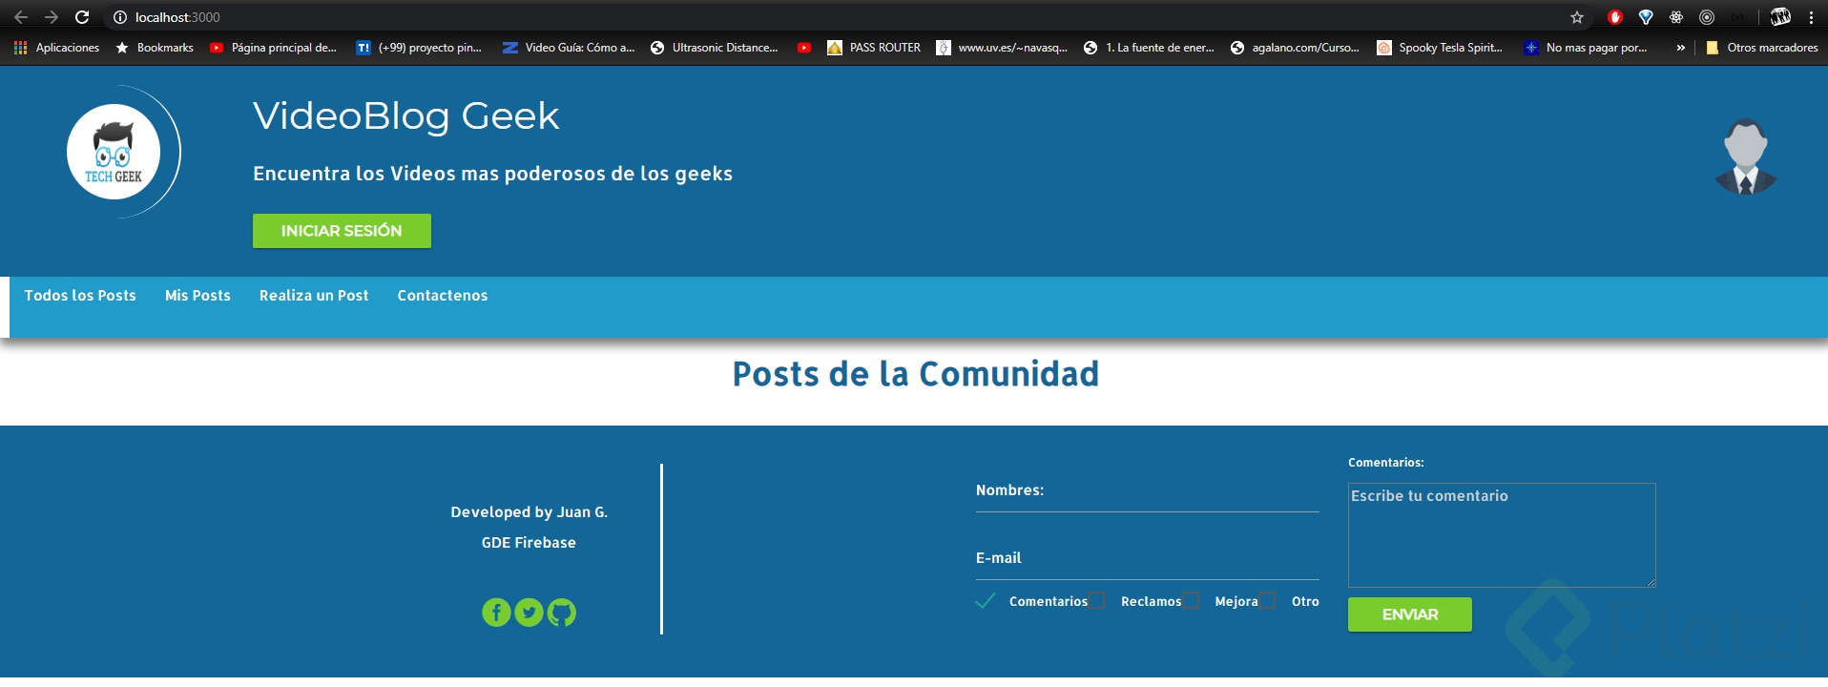This screenshot has width=1828, height=687.
Task: View site information icon next to localhost
Action: [x=120, y=17]
